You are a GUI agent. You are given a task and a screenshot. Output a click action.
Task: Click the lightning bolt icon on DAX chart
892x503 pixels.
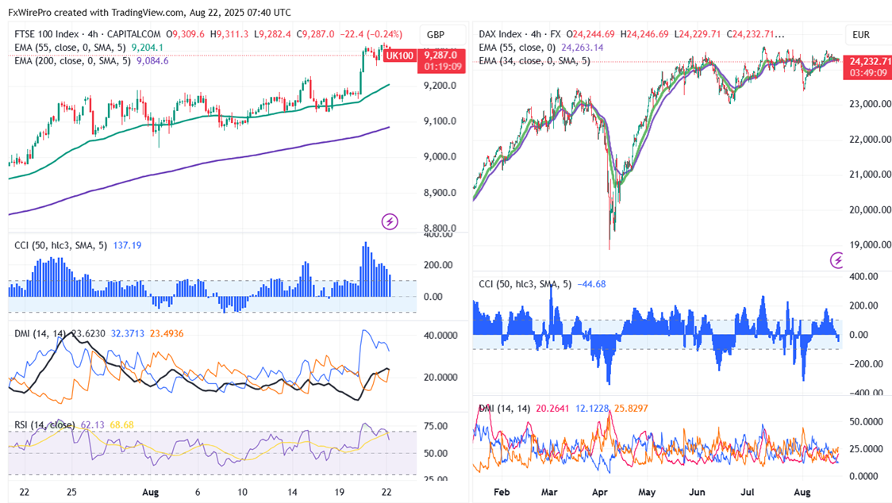pos(837,260)
